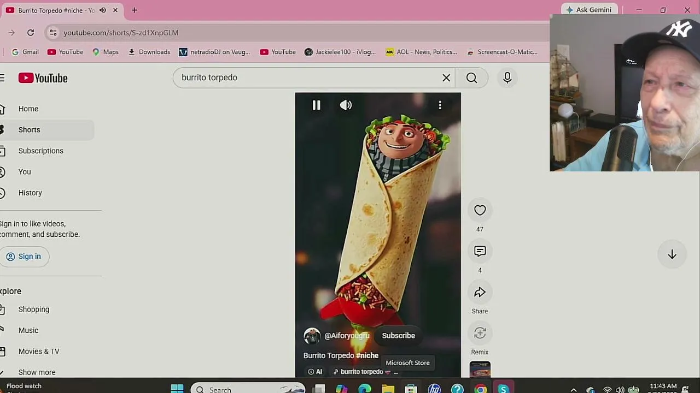
Task: Go forward in browser history
Action: (11, 33)
